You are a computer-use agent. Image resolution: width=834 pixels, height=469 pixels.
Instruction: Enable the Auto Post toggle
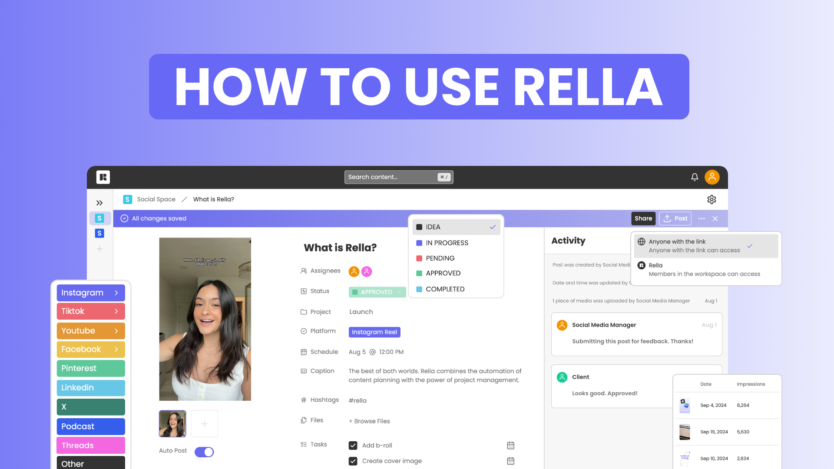click(x=204, y=452)
